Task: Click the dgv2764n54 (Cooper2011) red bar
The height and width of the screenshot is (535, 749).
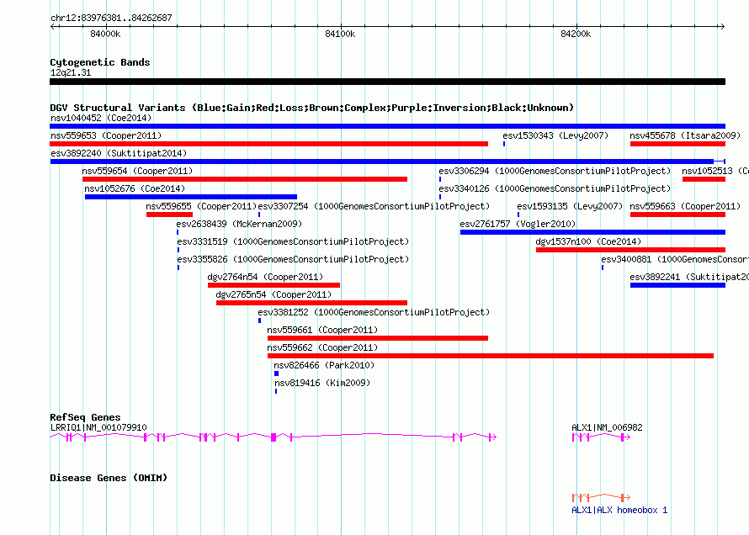Action: click(274, 285)
